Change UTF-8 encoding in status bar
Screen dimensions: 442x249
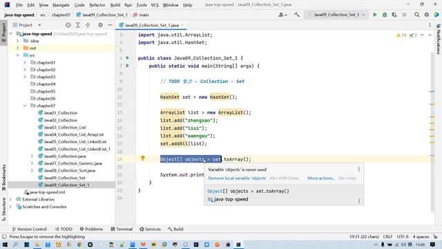403,237
